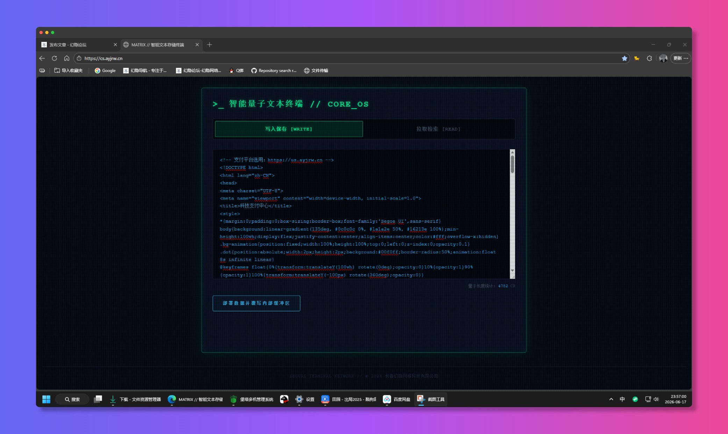
Task: Open the network status tray icon
Action: [648, 399]
